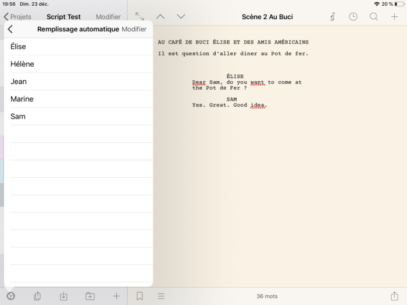
Task: Open the script elements list icon
Action: click(x=161, y=296)
